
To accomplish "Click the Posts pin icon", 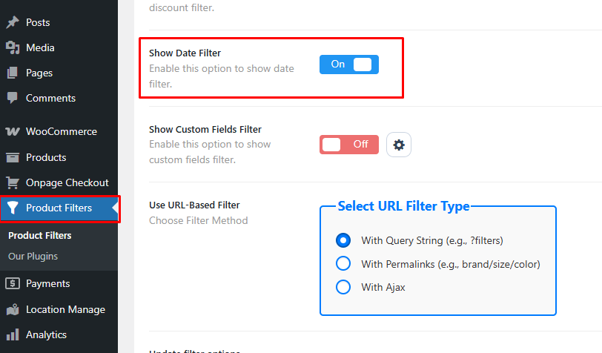I will click(13, 22).
